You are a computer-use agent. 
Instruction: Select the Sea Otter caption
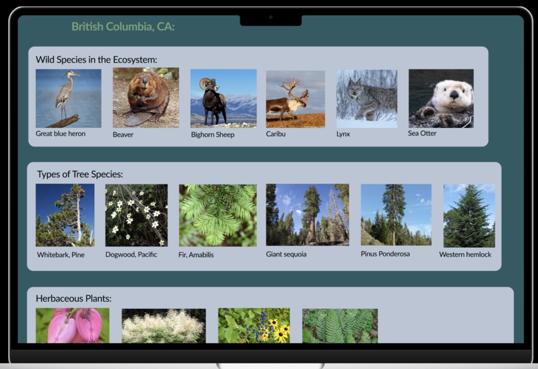click(x=422, y=133)
